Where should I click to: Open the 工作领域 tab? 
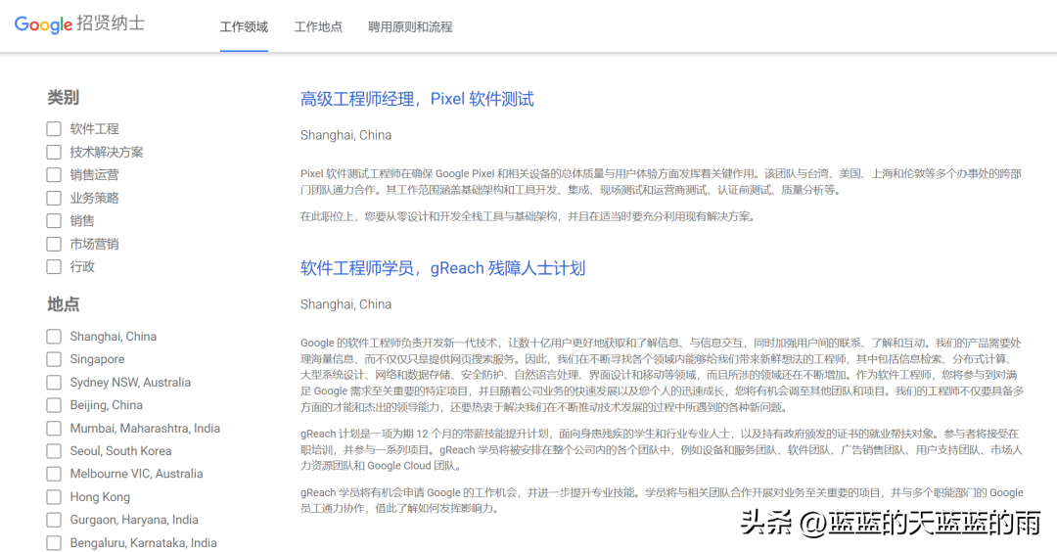point(244,27)
